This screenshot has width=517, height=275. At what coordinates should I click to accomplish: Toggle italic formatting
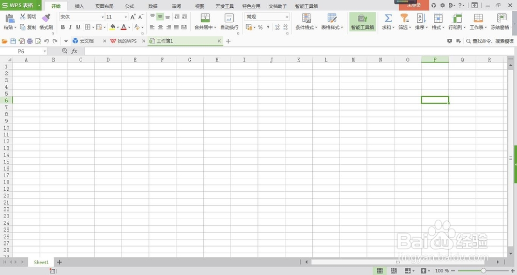(70, 27)
